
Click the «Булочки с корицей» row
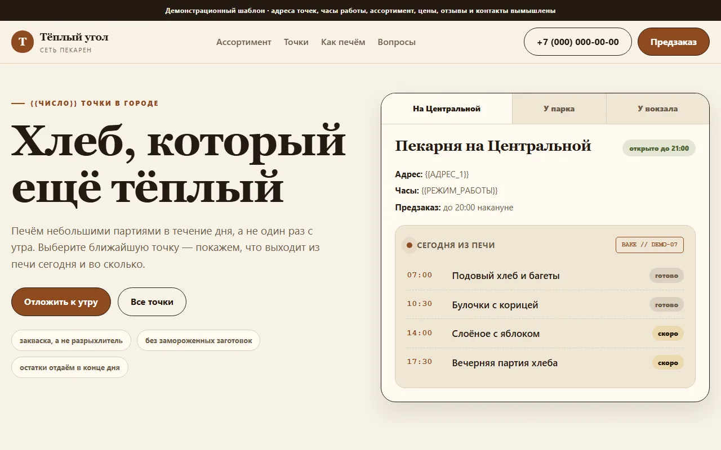coord(545,305)
